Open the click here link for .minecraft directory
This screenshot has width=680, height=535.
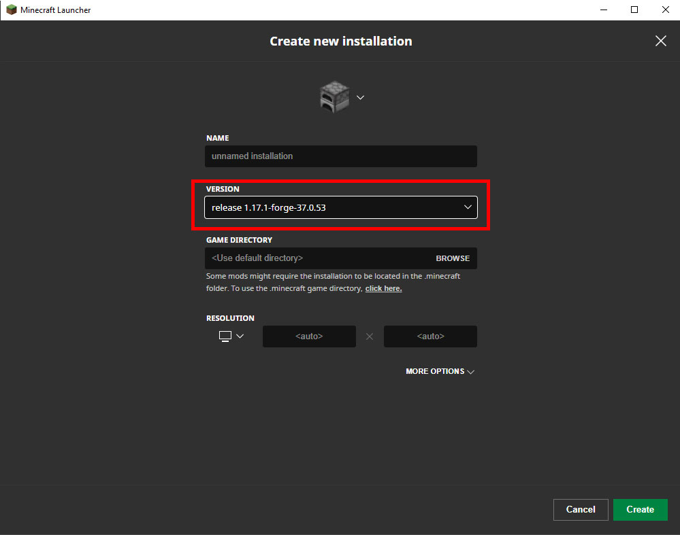point(383,288)
